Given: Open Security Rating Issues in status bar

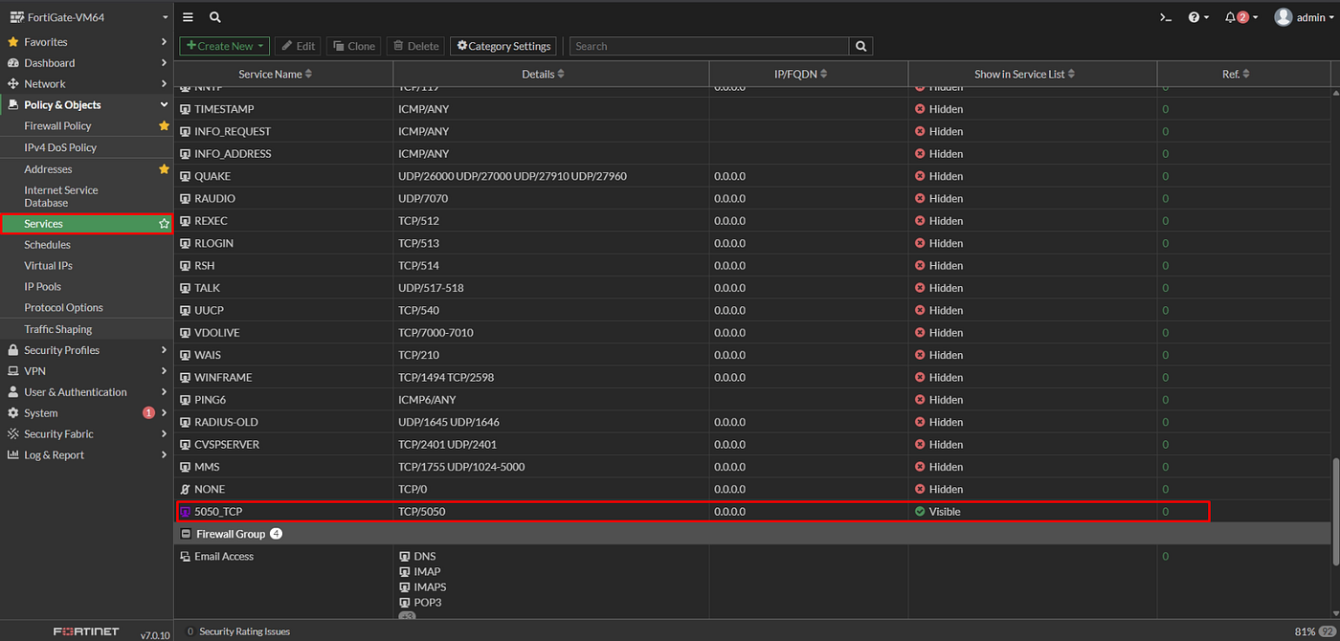Looking at the screenshot, I should [x=237, y=631].
